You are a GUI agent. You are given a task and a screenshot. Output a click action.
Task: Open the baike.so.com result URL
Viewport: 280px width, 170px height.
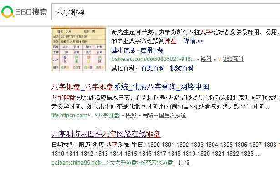(153, 59)
